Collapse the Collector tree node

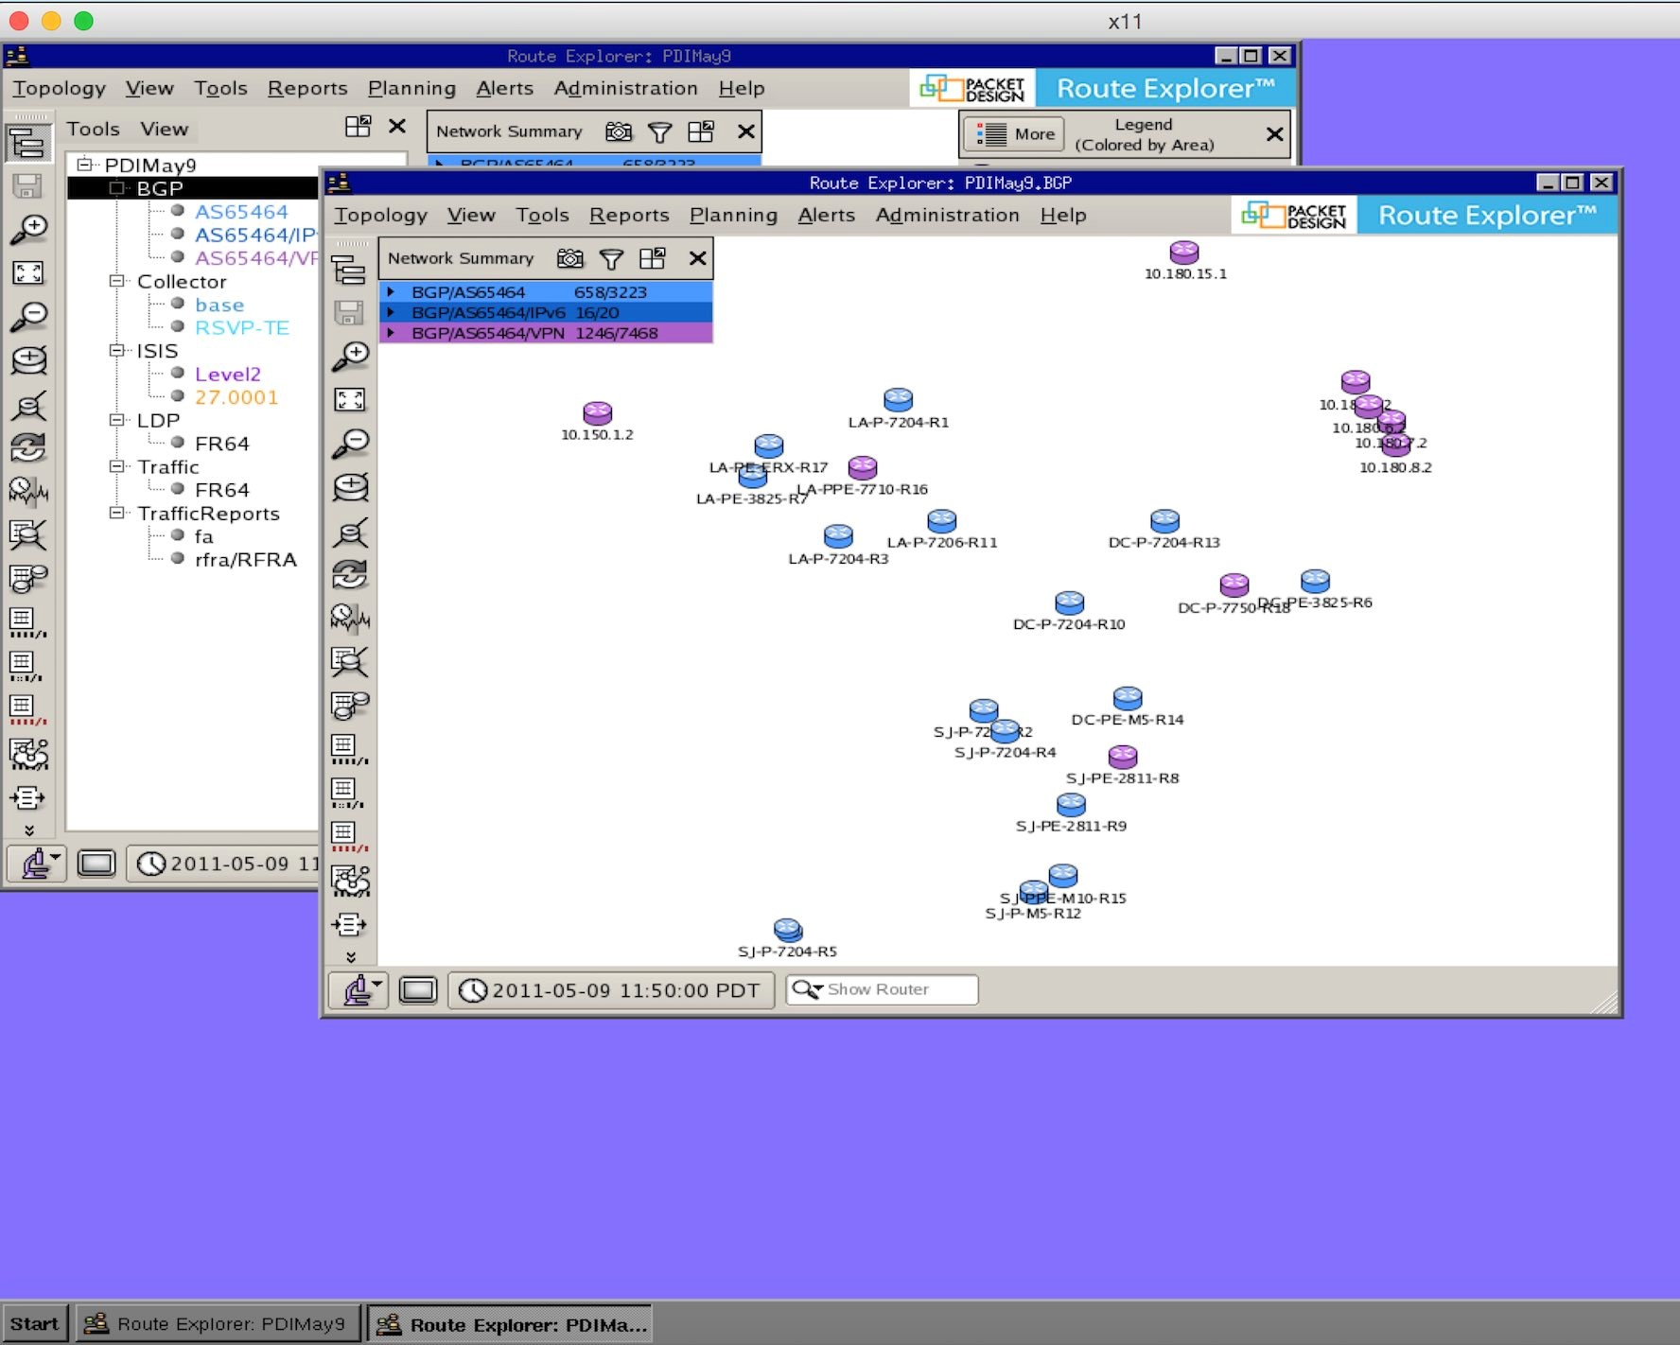coord(116,281)
